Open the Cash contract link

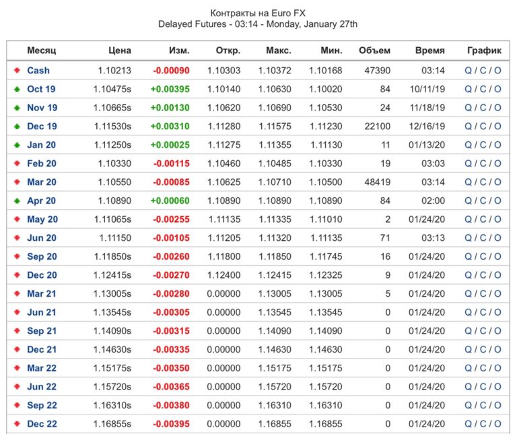(x=38, y=71)
